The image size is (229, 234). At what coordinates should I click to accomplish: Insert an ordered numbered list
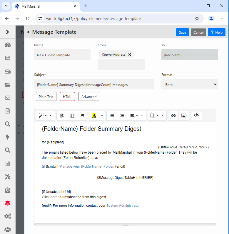point(122,116)
